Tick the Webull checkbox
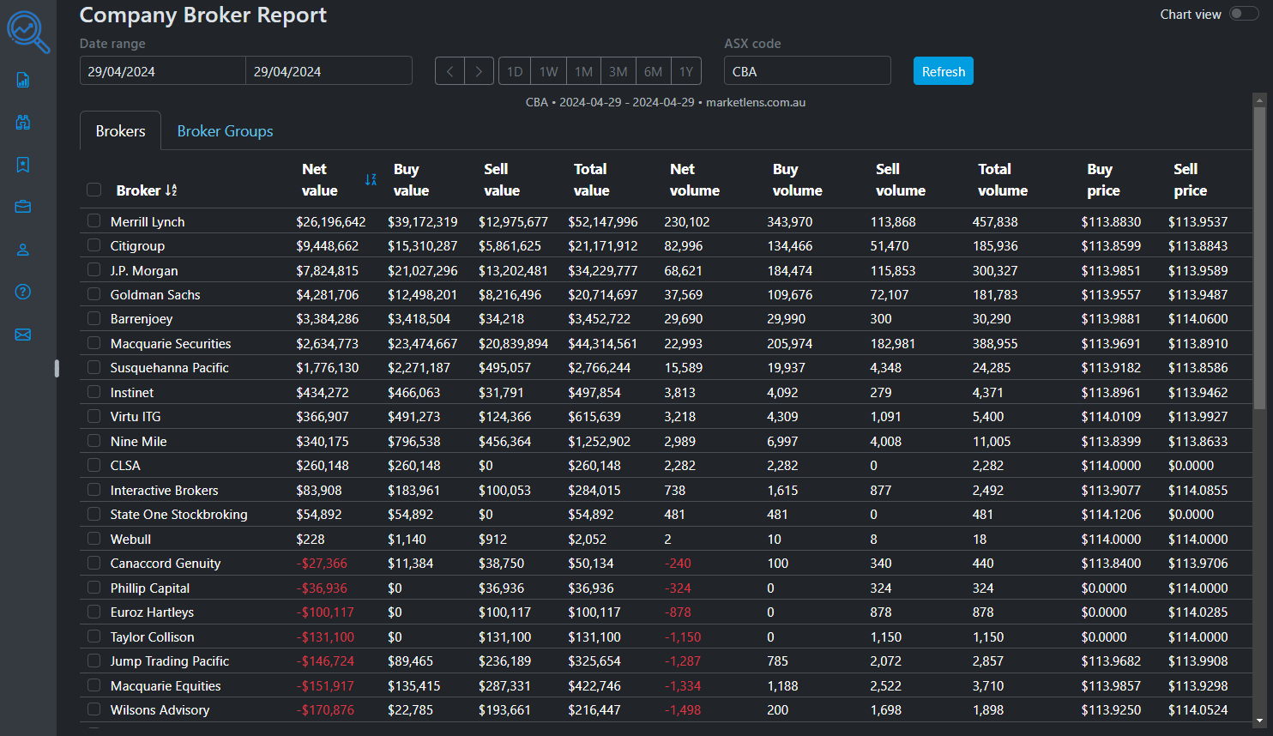 [x=94, y=538]
